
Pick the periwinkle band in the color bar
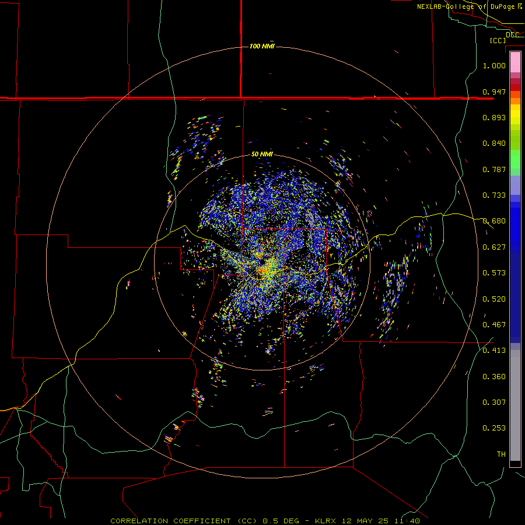tap(515, 185)
